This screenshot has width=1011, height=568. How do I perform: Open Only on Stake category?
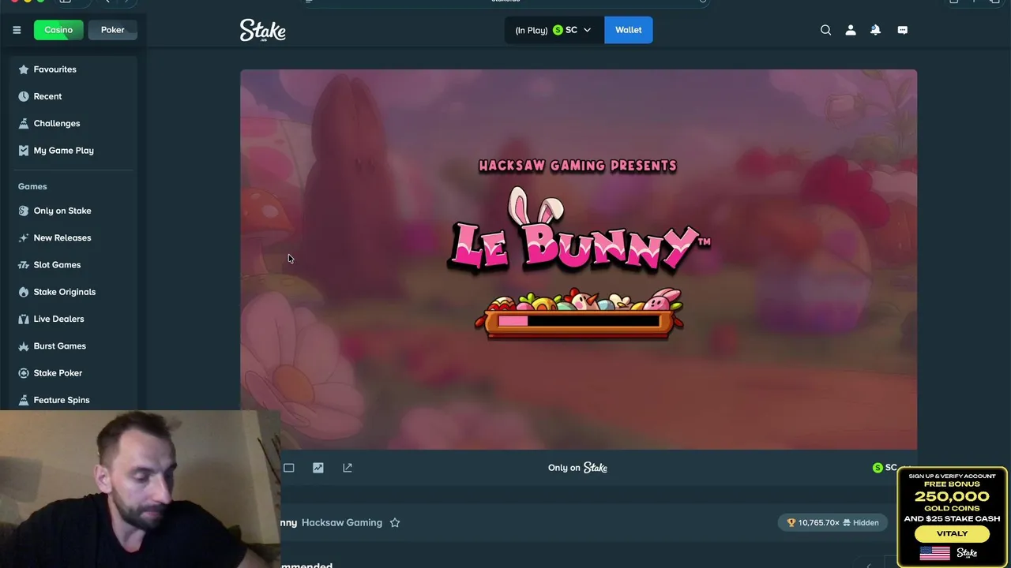(74, 211)
